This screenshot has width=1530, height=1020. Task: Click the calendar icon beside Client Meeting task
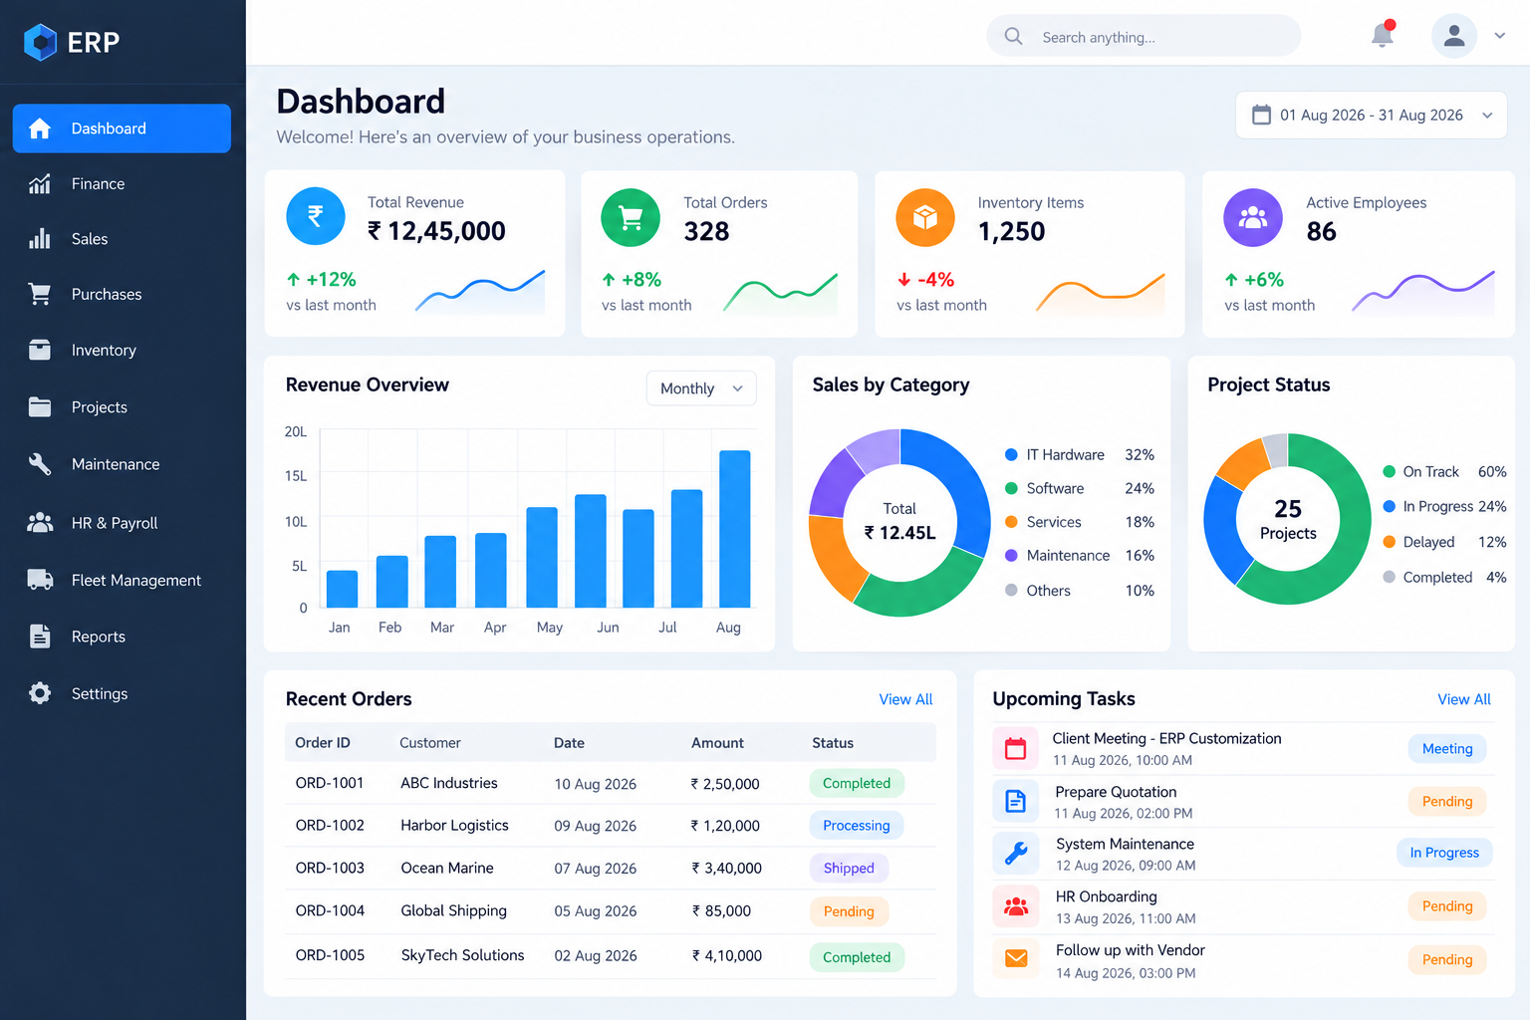[x=1015, y=749]
